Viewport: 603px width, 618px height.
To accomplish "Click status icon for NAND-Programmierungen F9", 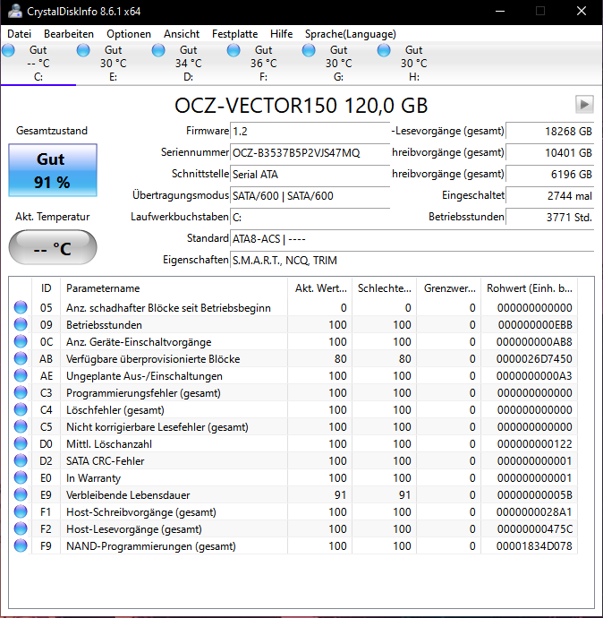I will 21,545.
